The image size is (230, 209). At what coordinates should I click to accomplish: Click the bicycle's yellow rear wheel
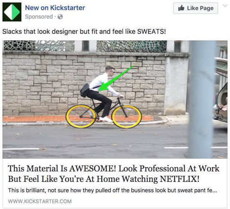(81, 116)
